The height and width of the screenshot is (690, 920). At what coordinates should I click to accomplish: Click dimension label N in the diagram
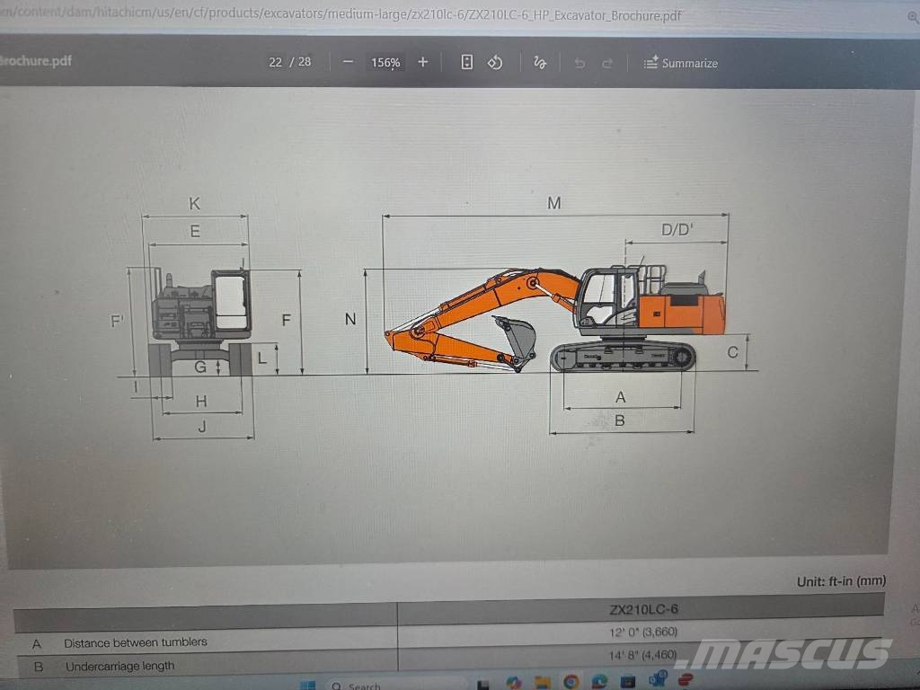(x=350, y=319)
